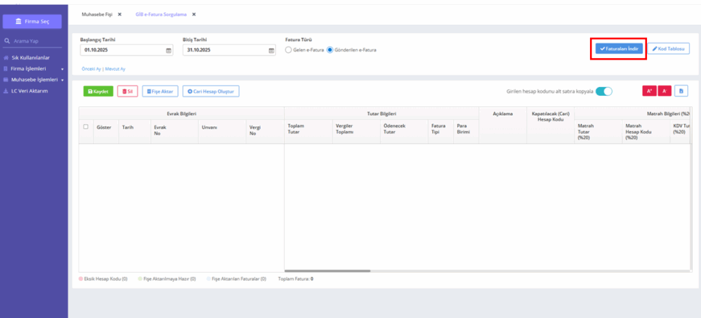This screenshot has height=318, width=701.
Task: Open LC Veri Aktarım in sidebar
Action: pos(29,90)
